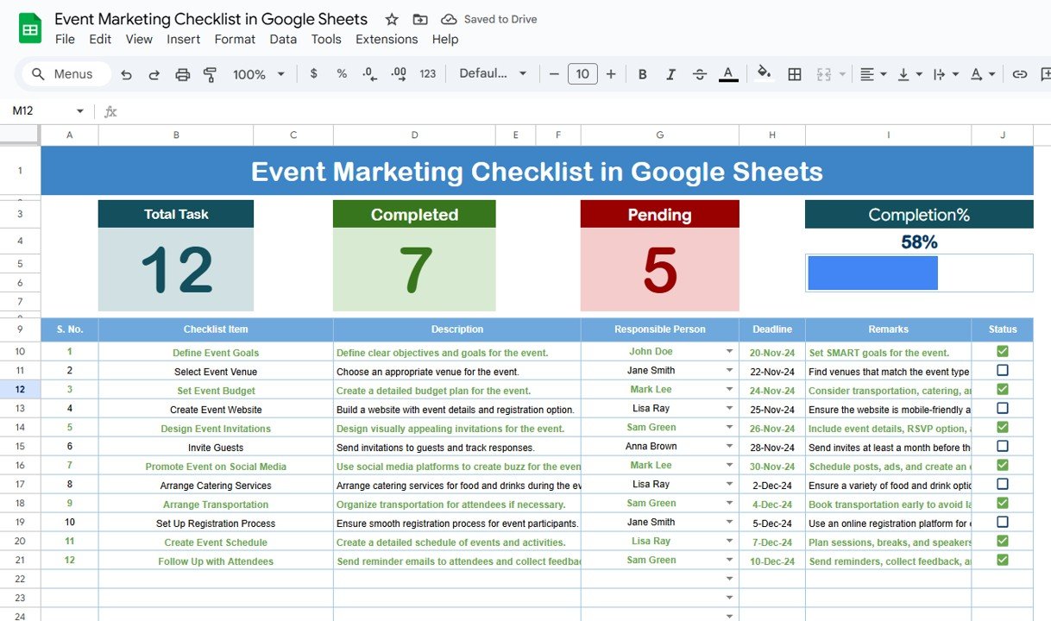Image resolution: width=1051 pixels, height=621 pixels.
Task: Open text rotation options
Action: (x=983, y=74)
